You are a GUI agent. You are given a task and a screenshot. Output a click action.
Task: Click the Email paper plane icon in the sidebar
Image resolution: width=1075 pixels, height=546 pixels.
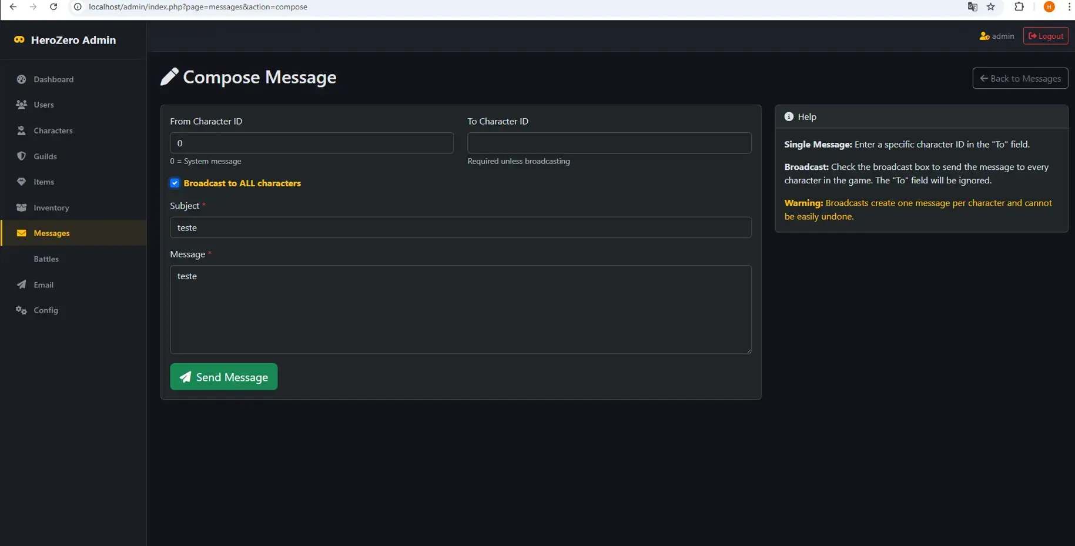[x=22, y=284]
